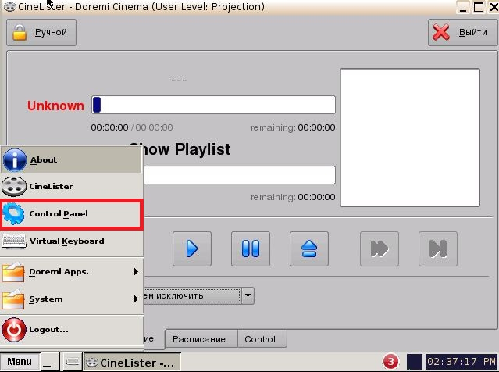
Task: Click the show desktop taskbar button
Action: pyautogui.click(x=50, y=362)
